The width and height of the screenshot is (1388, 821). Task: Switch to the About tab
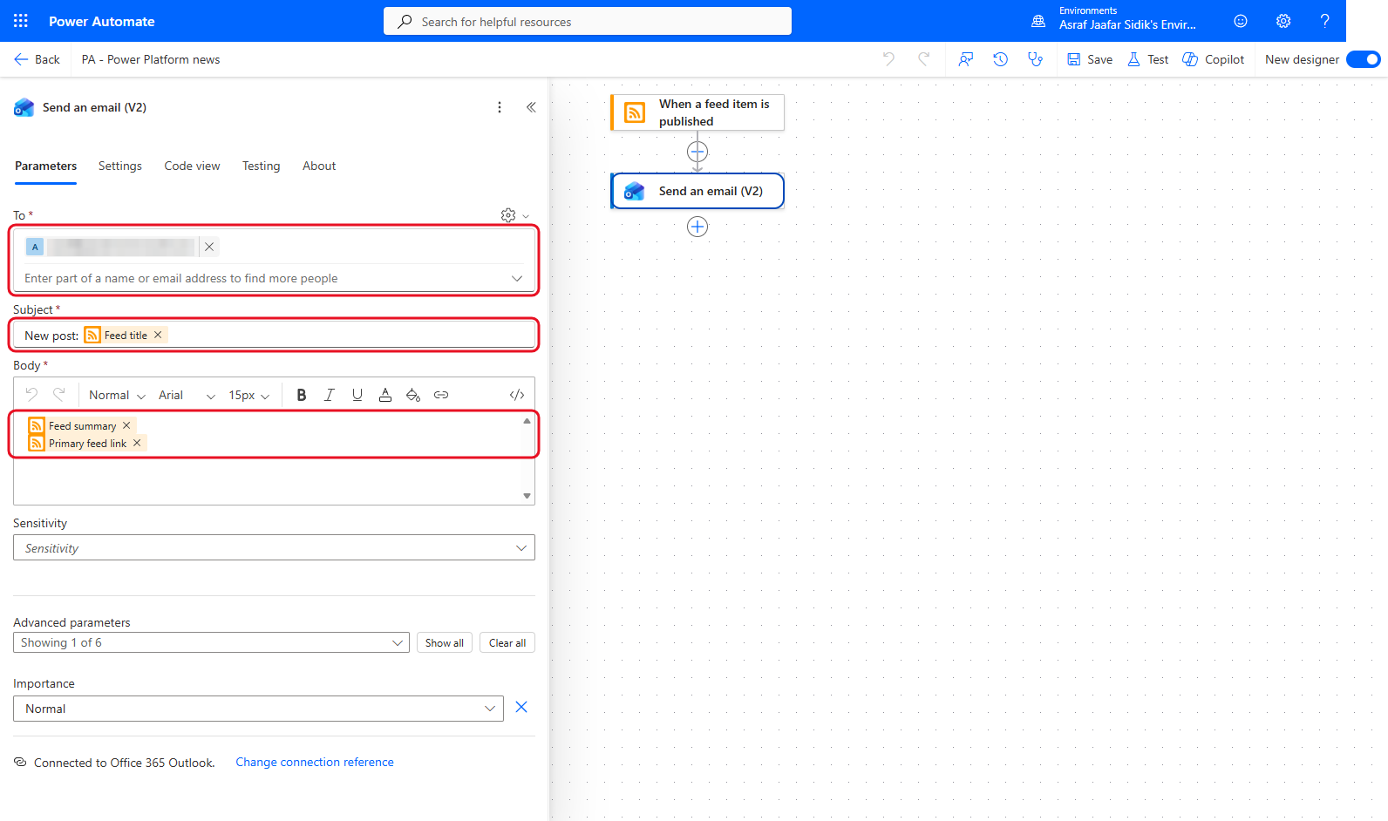click(x=319, y=166)
